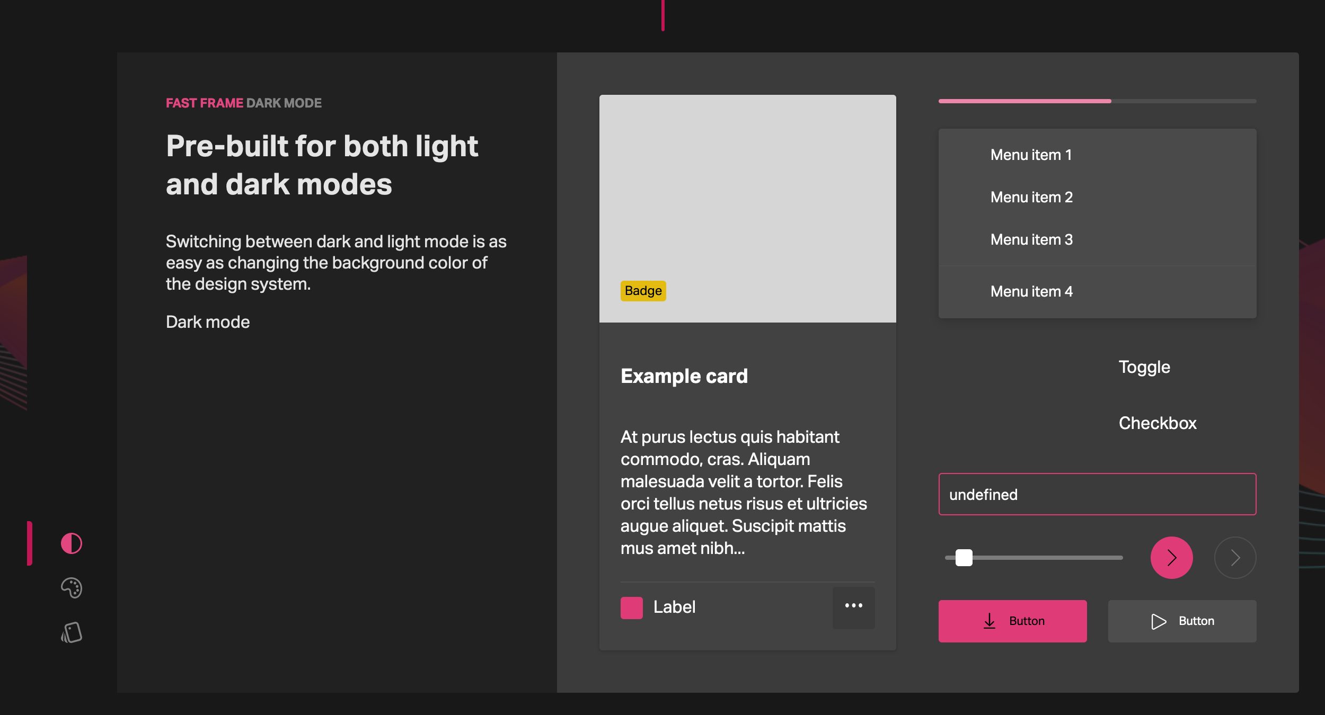1325x715 pixels.
Task: Click the pink circular arrow icon
Action: tap(1172, 557)
